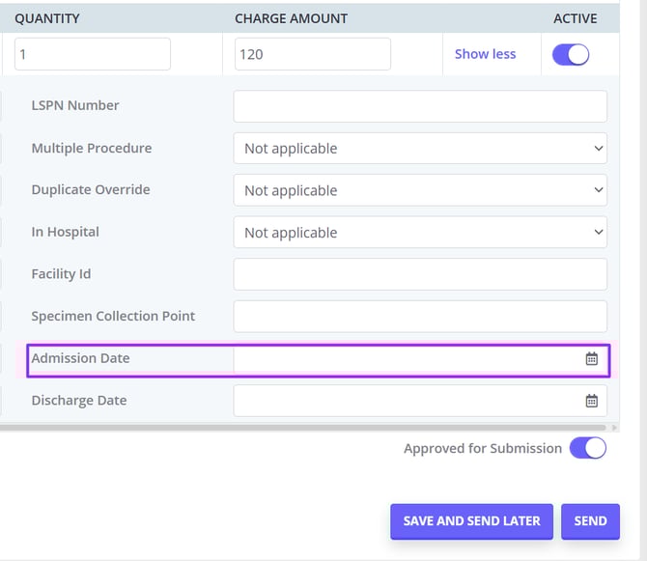Click inside the Discharge Date text field
This screenshot has width=647, height=561.
click(406, 401)
